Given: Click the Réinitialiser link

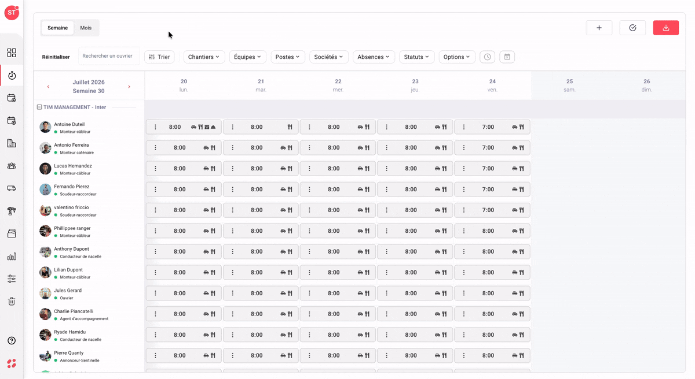Looking at the screenshot, I should tap(56, 57).
